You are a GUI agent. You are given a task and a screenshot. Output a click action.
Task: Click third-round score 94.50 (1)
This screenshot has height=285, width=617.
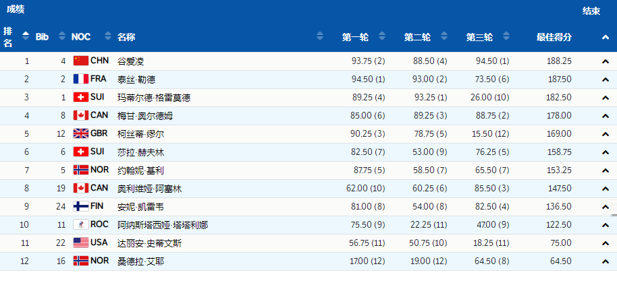coord(492,61)
